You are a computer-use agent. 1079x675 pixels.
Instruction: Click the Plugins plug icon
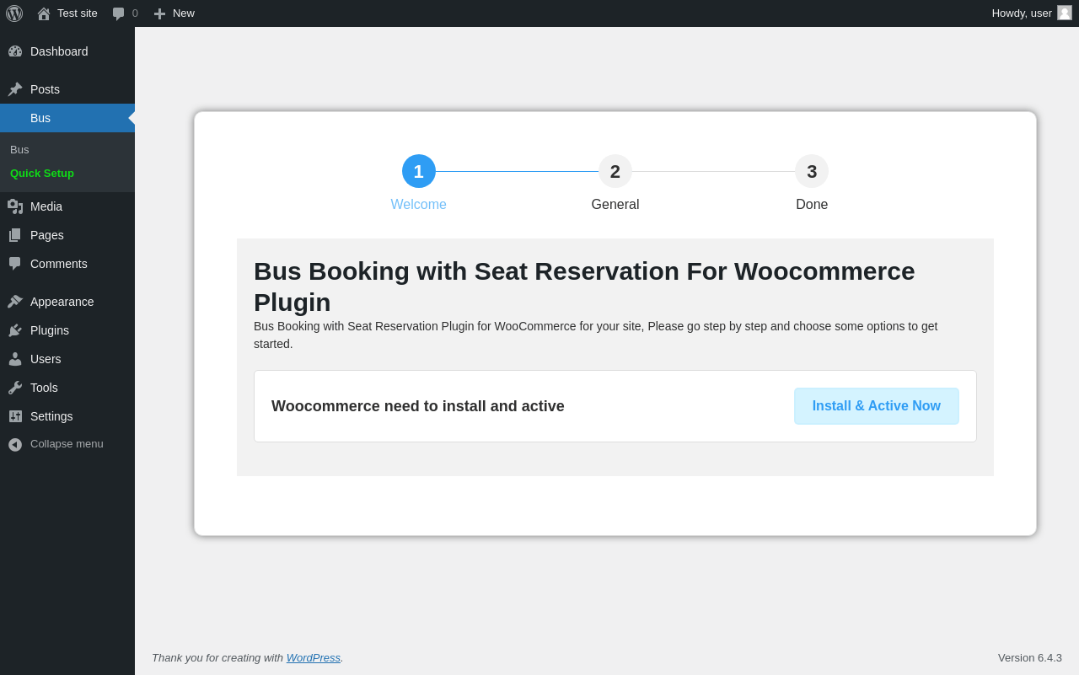(15, 330)
